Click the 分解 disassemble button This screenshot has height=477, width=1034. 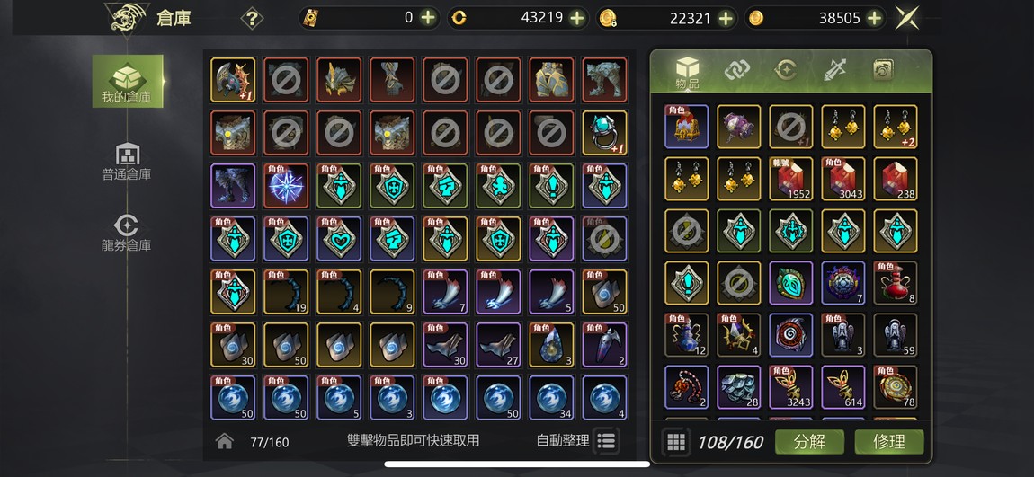tap(809, 441)
